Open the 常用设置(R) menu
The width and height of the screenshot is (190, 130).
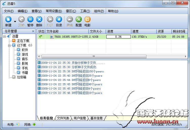click(x=54, y=11)
